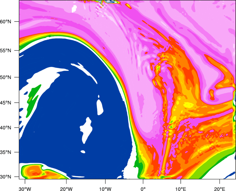Click the 20°E longitude label
The height and width of the screenshot is (191, 236).
(x=219, y=189)
